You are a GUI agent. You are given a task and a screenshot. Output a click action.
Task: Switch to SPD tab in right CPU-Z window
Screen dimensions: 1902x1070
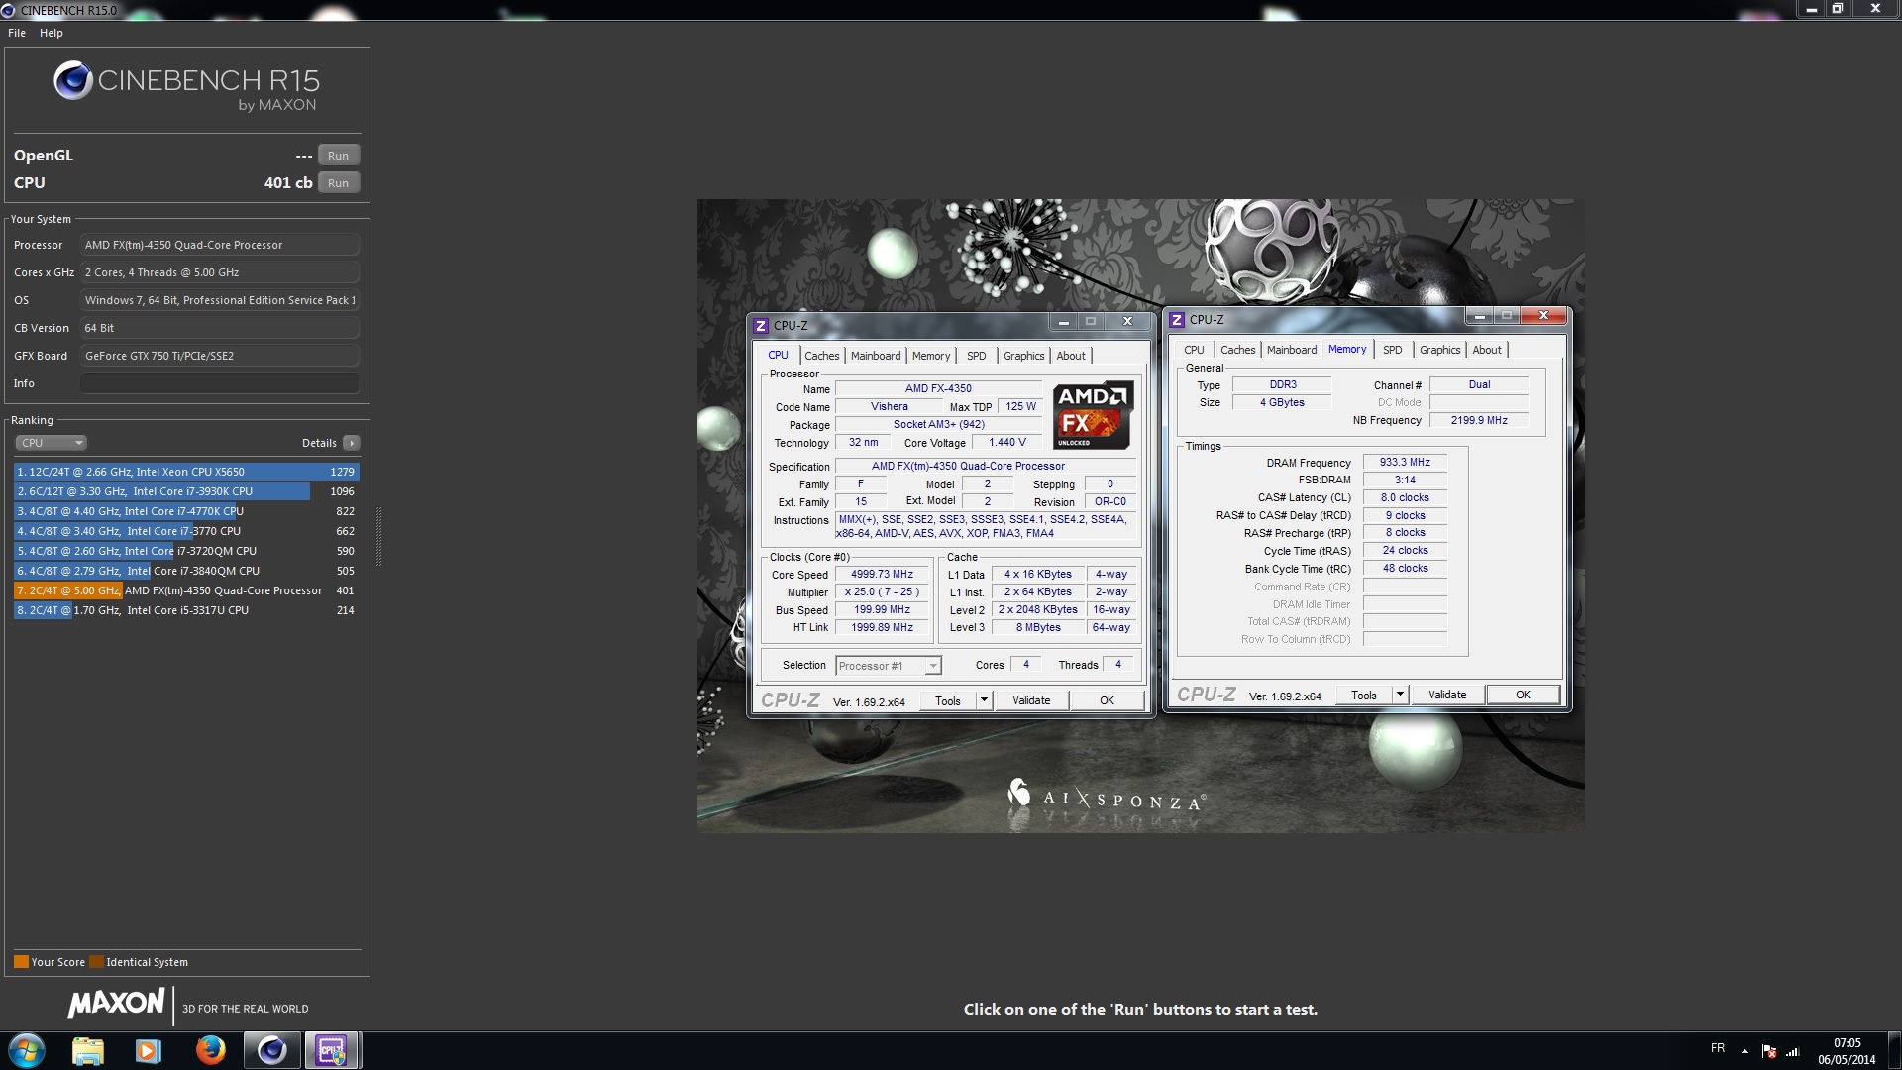click(x=1393, y=350)
